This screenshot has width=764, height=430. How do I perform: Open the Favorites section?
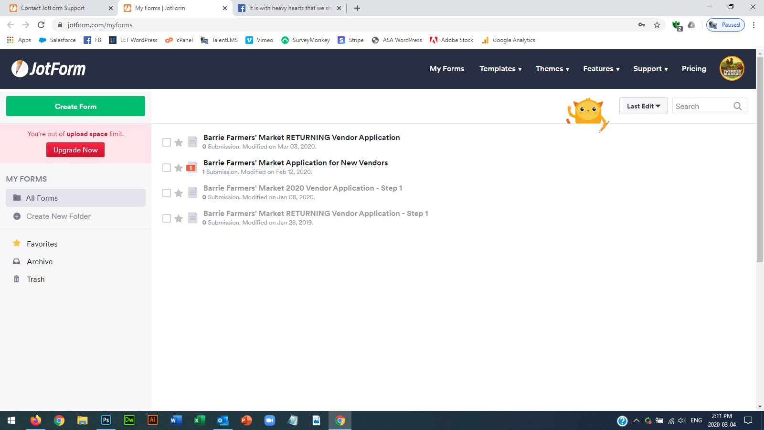tap(42, 244)
